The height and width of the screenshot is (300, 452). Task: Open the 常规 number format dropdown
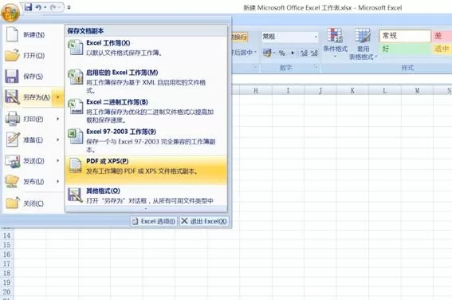pyautogui.click(x=316, y=37)
